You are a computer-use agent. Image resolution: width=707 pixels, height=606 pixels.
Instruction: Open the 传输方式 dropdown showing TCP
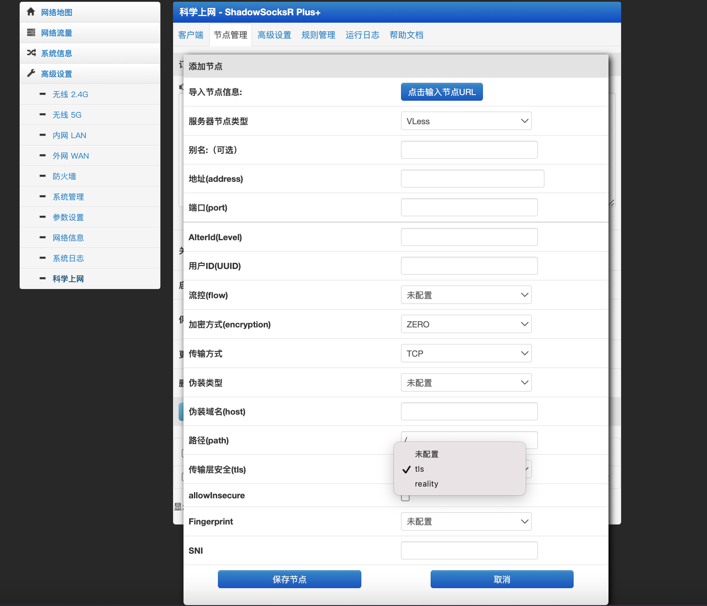(x=466, y=353)
